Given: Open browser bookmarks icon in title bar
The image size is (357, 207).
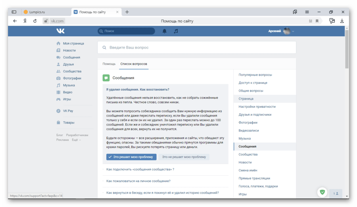Looking at the screenshot, I should (x=295, y=12).
